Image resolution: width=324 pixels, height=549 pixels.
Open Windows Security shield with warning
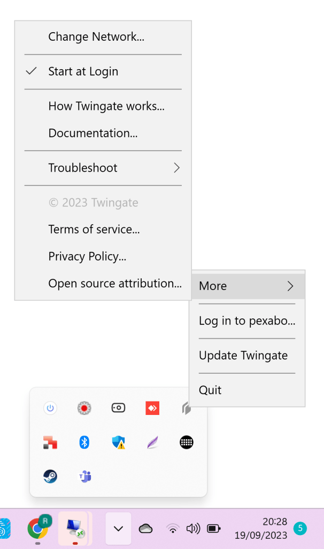(118, 442)
